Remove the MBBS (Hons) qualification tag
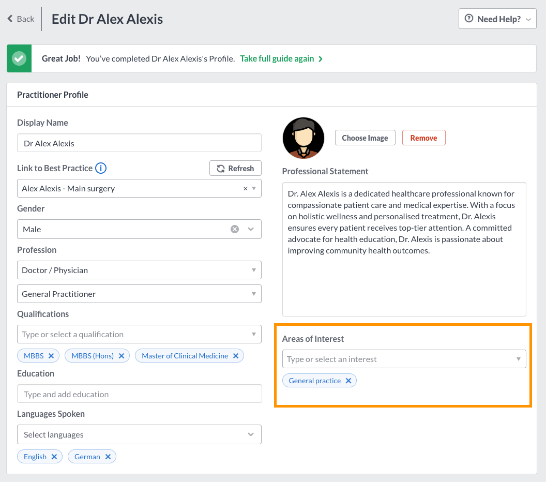Viewport: 546px width, 482px height. pyautogui.click(x=121, y=355)
